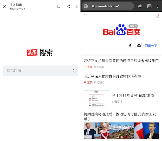The height and width of the screenshot is (141, 162).
Task: Focus the 搜你想看 search field
Action: [x=41, y=71]
